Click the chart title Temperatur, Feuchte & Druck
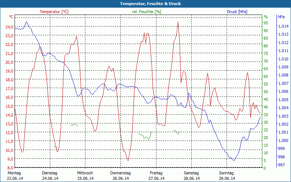The height and width of the screenshot is (182, 291). [x=145, y=4]
